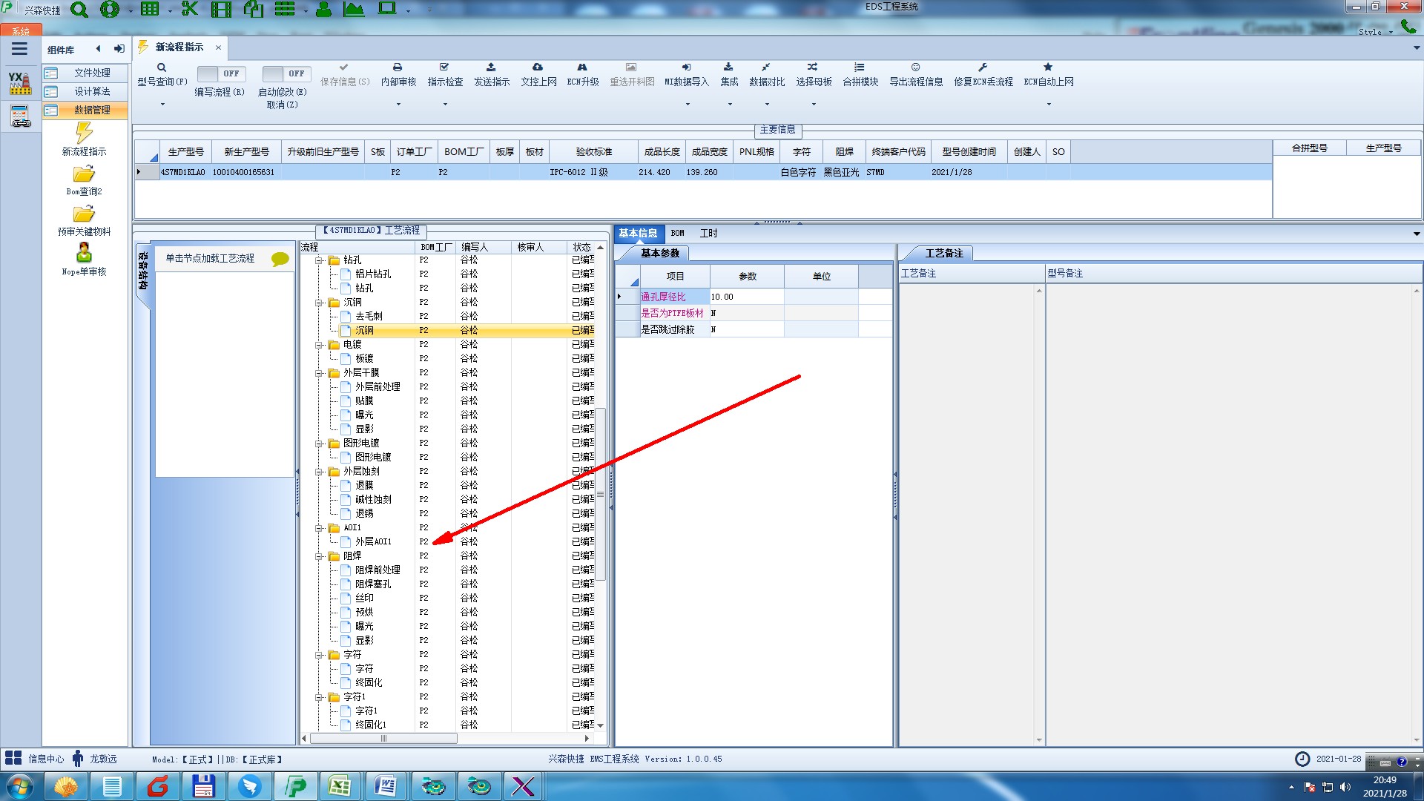Click the 内部审核 print icon

[398, 67]
